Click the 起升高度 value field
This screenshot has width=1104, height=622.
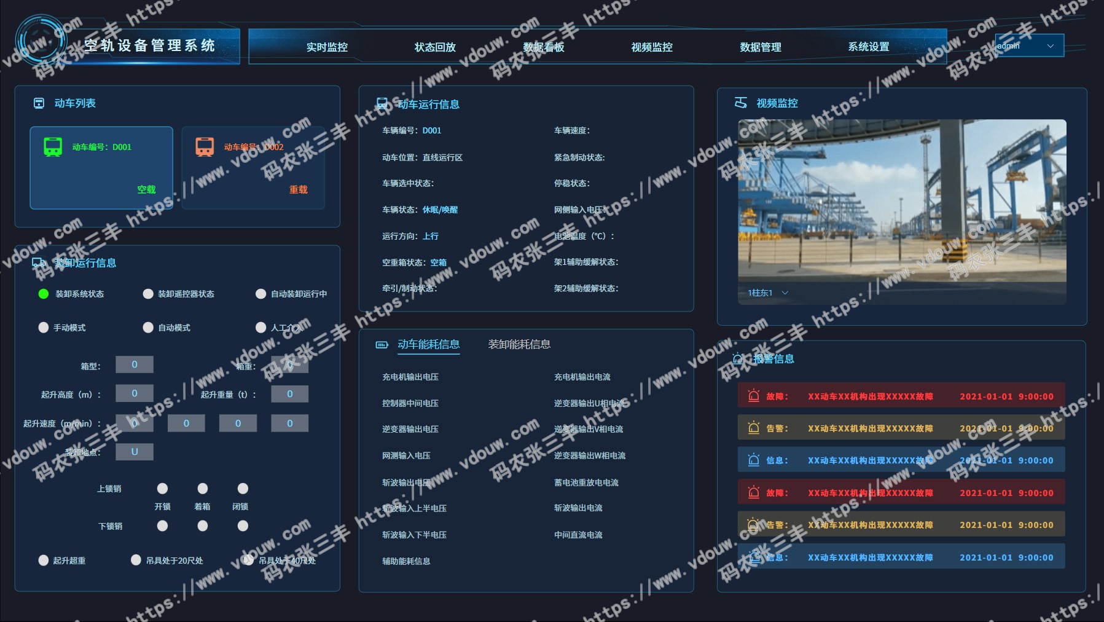(x=135, y=393)
